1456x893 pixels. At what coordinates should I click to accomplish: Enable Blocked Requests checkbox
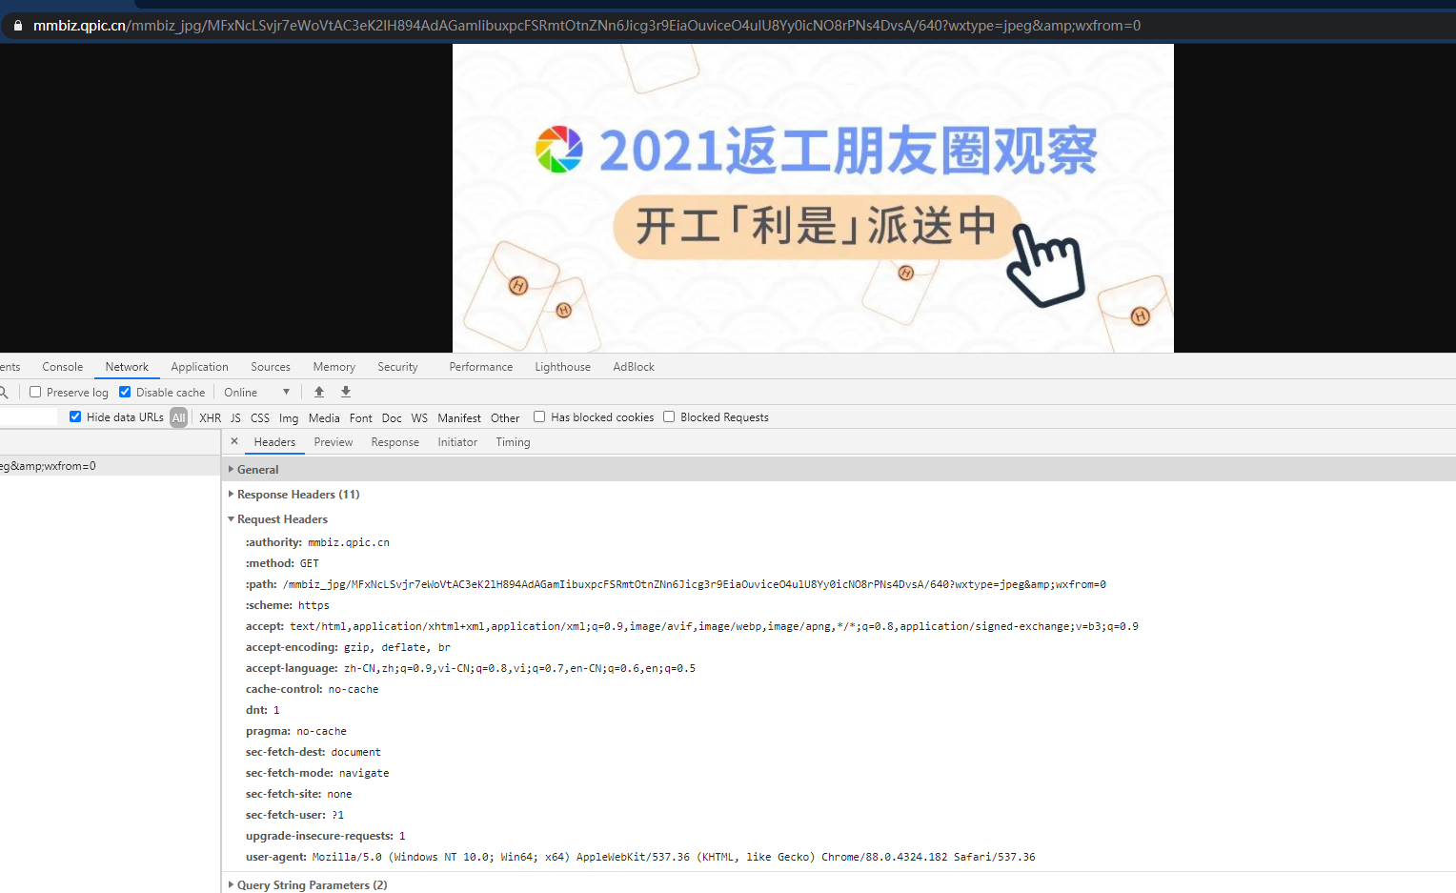(x=669, y=416)
